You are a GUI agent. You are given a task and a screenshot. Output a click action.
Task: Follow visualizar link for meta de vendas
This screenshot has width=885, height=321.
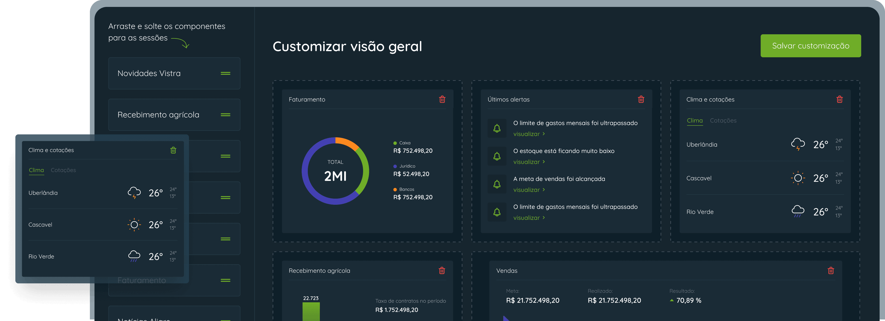(x=529, y=190)
